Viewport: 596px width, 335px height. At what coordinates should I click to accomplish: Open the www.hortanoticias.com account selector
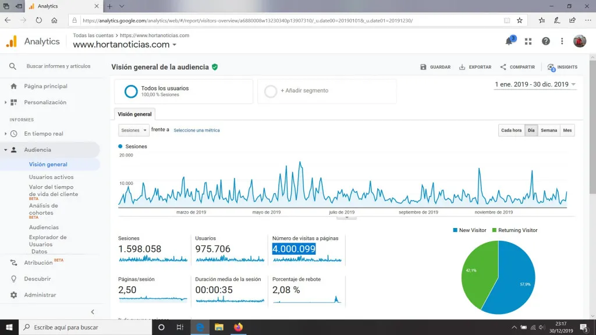point(125,44)
